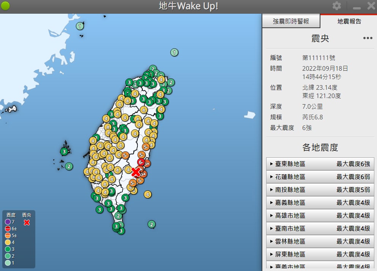Click the green status indicator in title bar
This screenshot has height=271, width=377.
click(5, 6)
